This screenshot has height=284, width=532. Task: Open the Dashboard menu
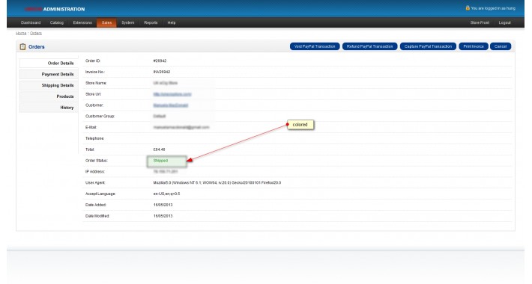[31, 22]
